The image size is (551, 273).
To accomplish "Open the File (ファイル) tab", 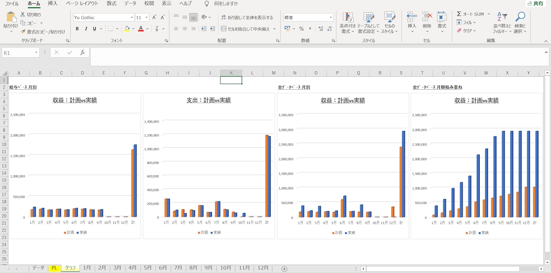I will coord(12,4).
